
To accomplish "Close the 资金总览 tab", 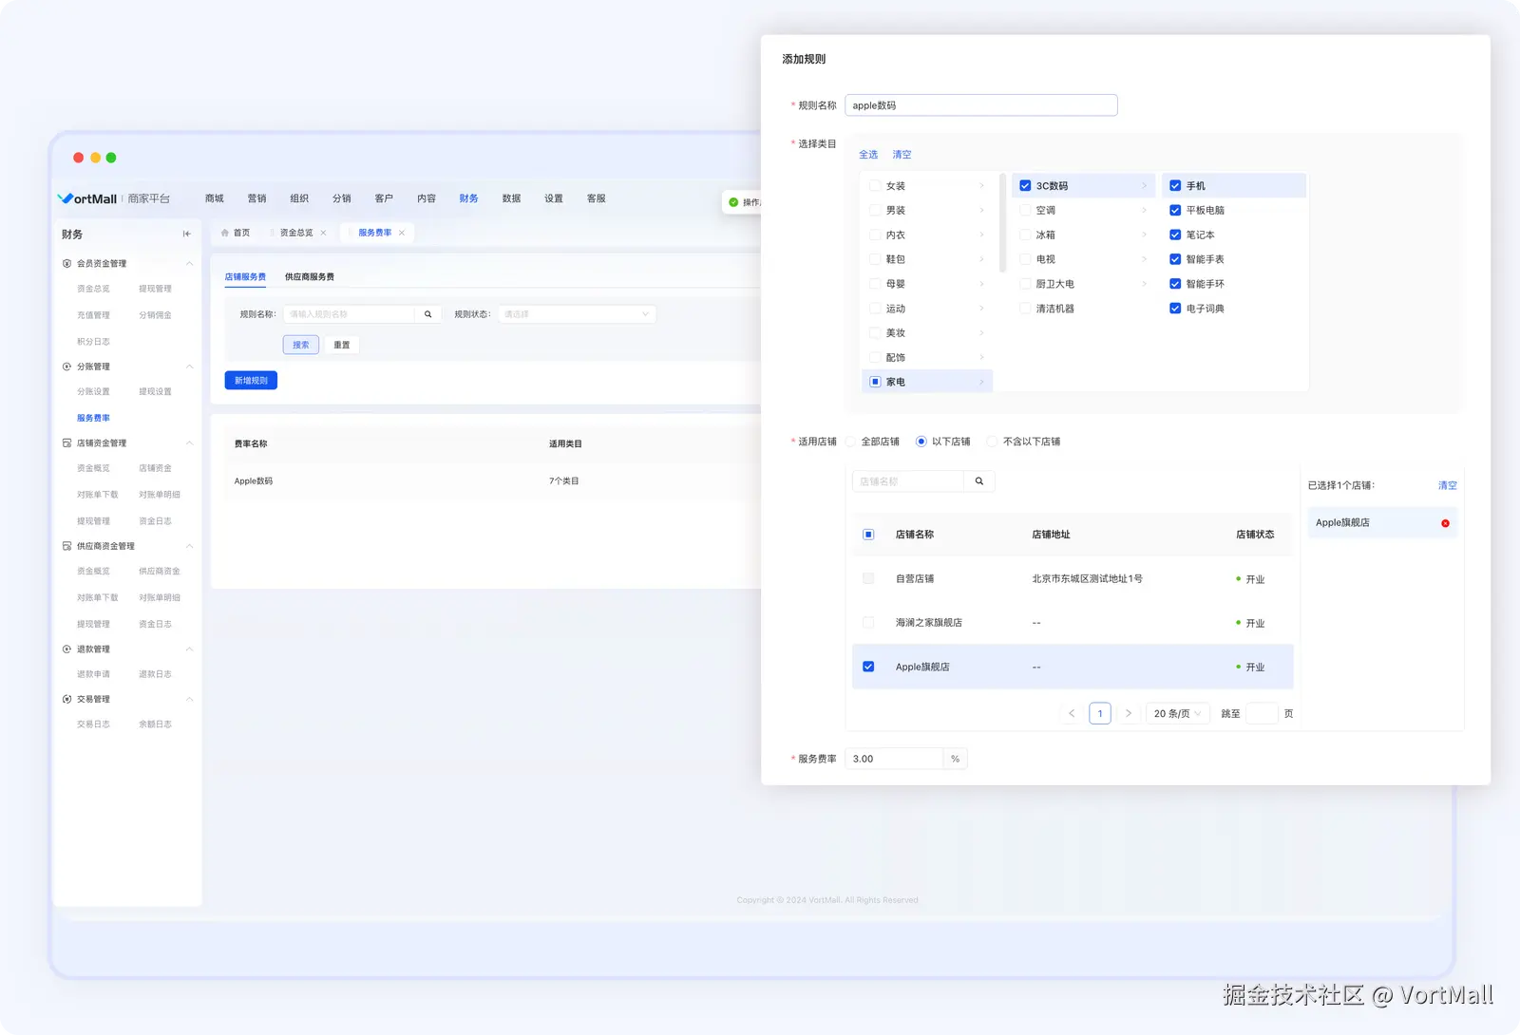I will click(x=323, y=233).
